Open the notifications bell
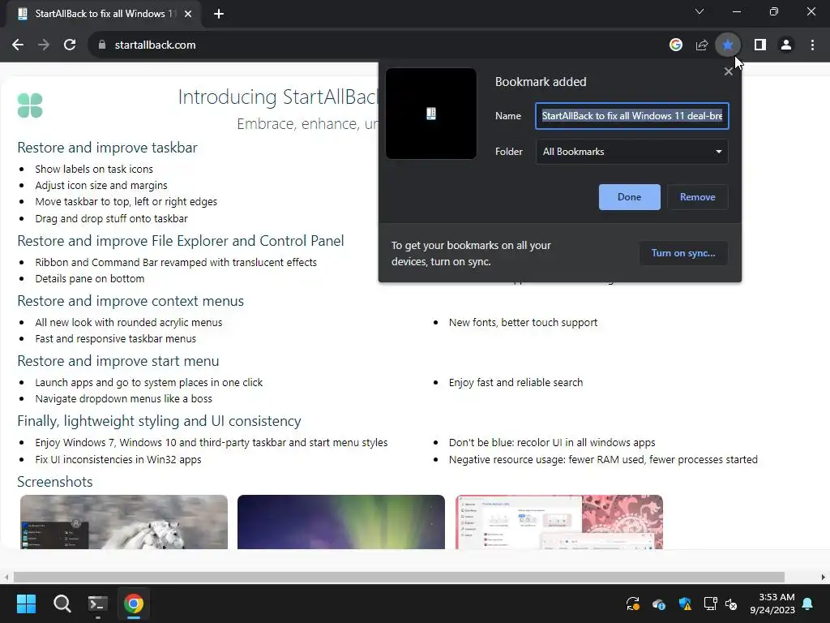The image size is (830, 623). coord(808,604)
